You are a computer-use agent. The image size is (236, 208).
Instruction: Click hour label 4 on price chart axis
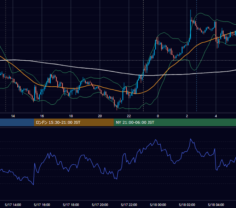(x=216, y=116)
